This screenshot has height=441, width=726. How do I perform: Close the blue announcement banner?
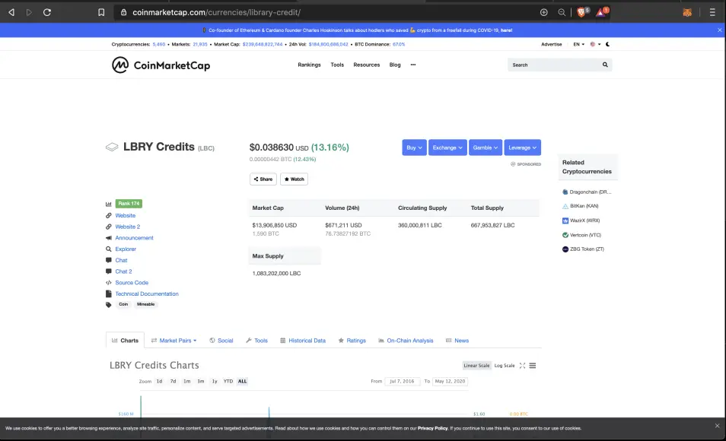tap(719, 30)
